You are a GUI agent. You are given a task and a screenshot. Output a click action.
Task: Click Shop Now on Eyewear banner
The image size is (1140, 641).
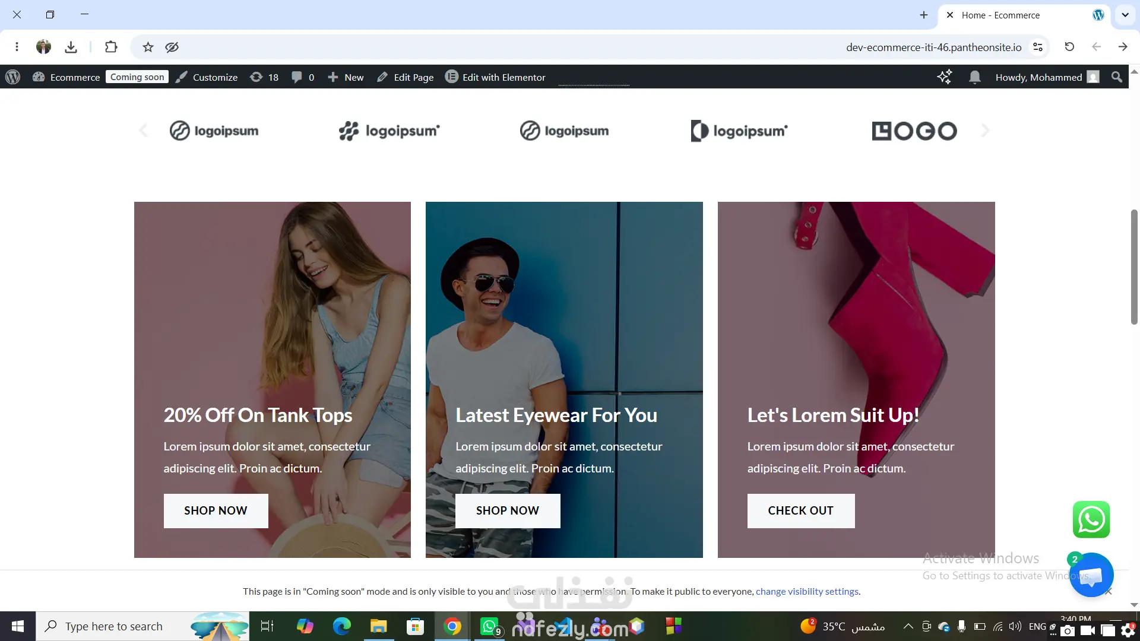point(508,510)
